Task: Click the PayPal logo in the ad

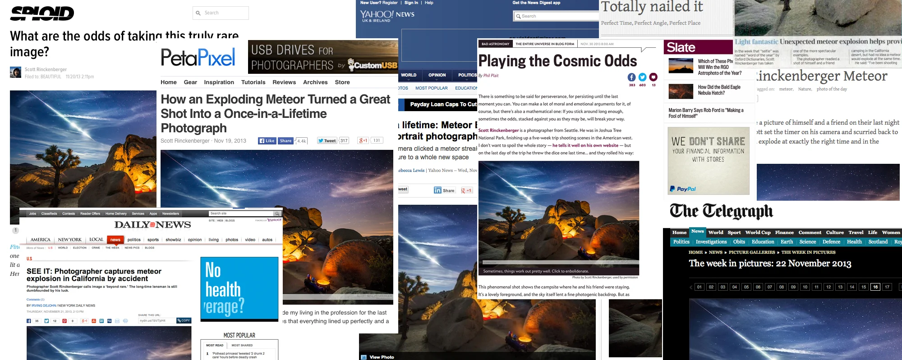Action: [683, 189]
